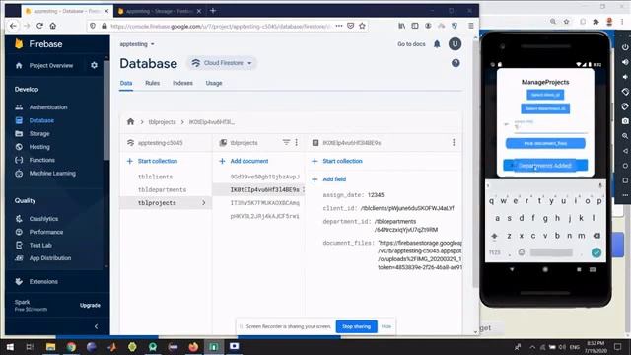This screenshot has width=631, height=355.
Task: Go back in Firefox browser
Action: [x=13, y=26]
